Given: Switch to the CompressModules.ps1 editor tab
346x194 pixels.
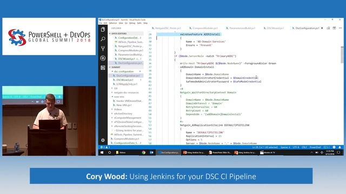Looking at the screenshot, I should click(x=203, y=28).
